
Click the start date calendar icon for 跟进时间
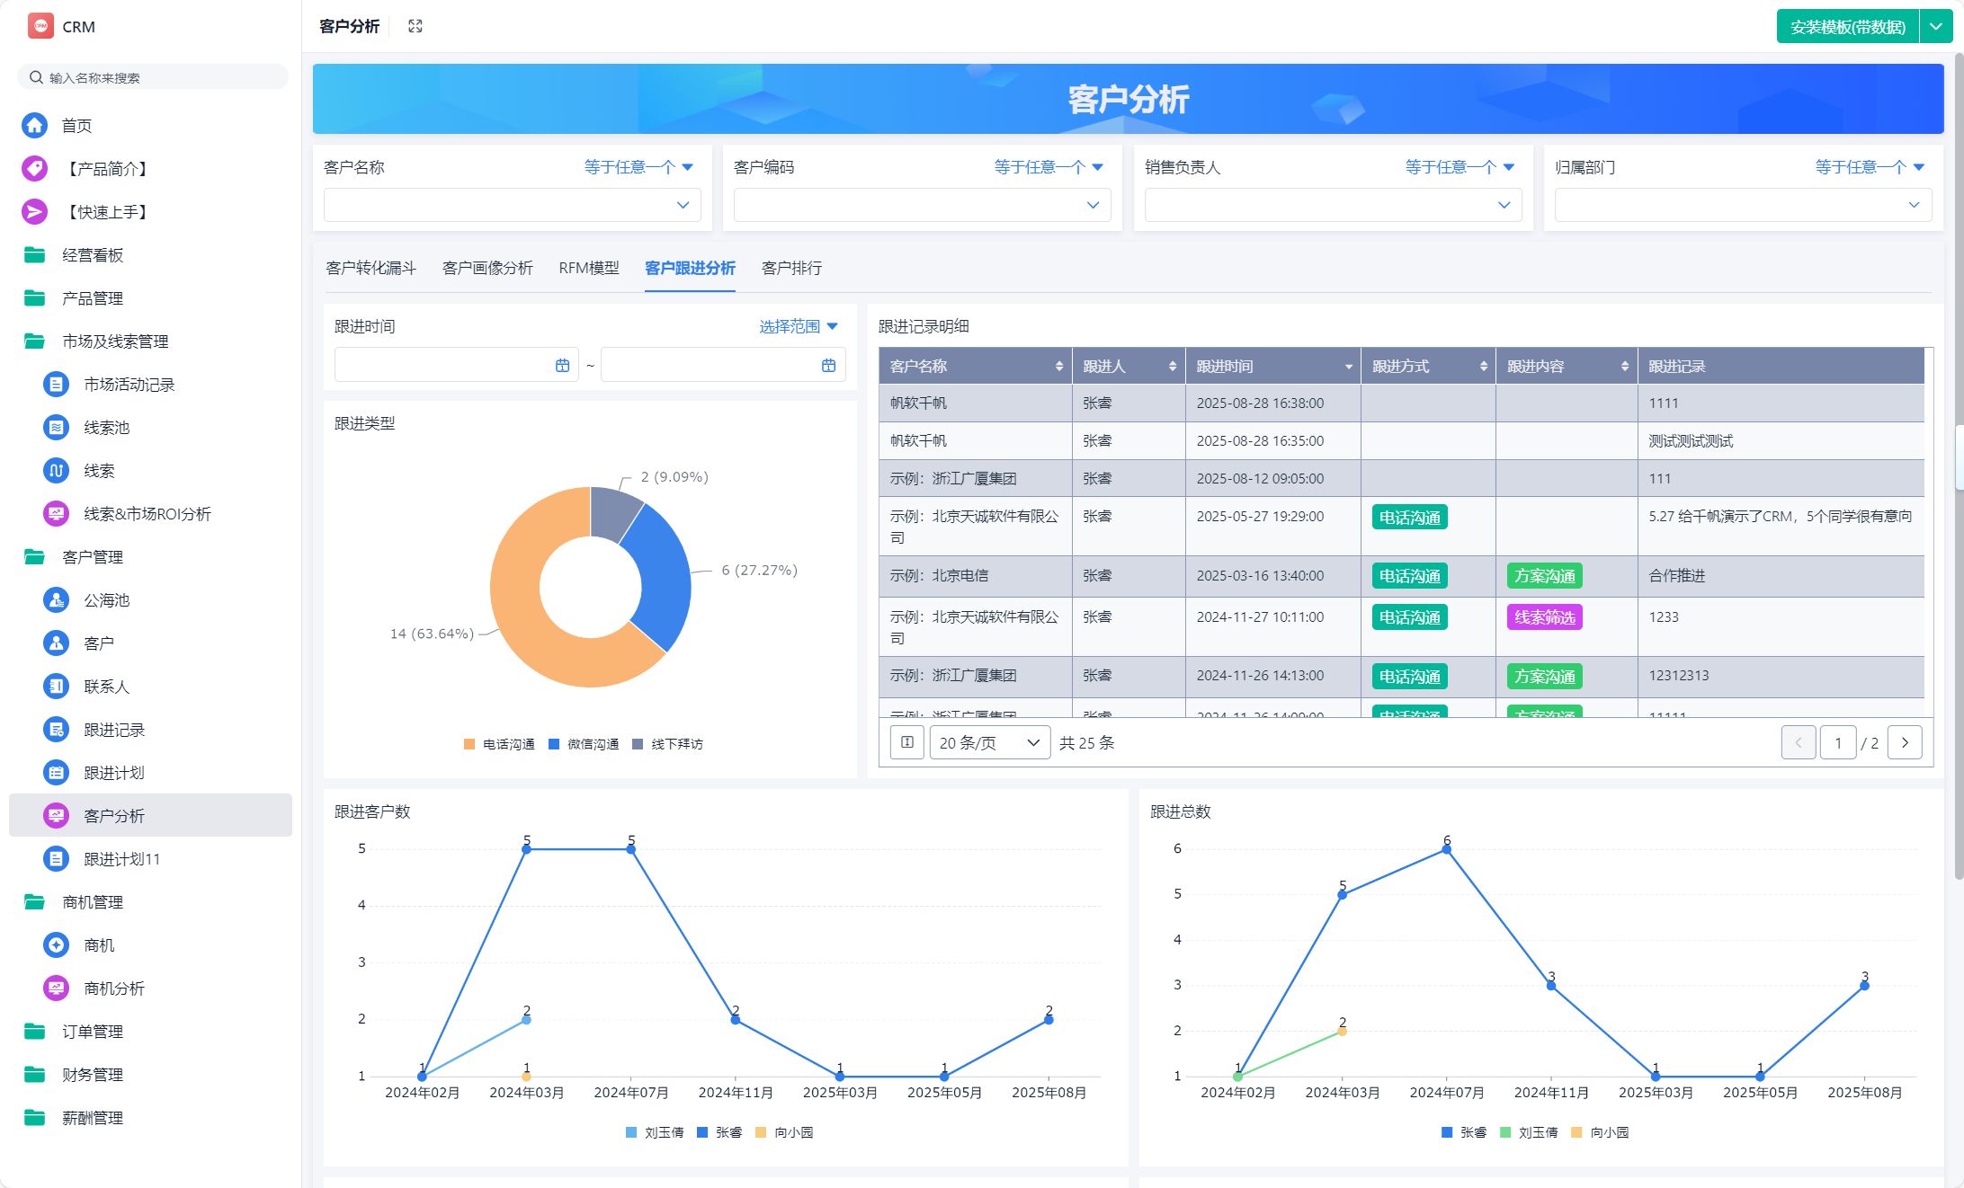(562, 366)
